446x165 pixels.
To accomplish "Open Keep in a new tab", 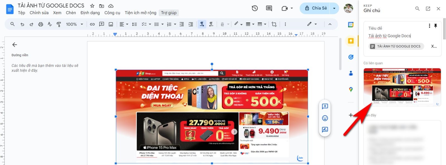I will 428,9.
